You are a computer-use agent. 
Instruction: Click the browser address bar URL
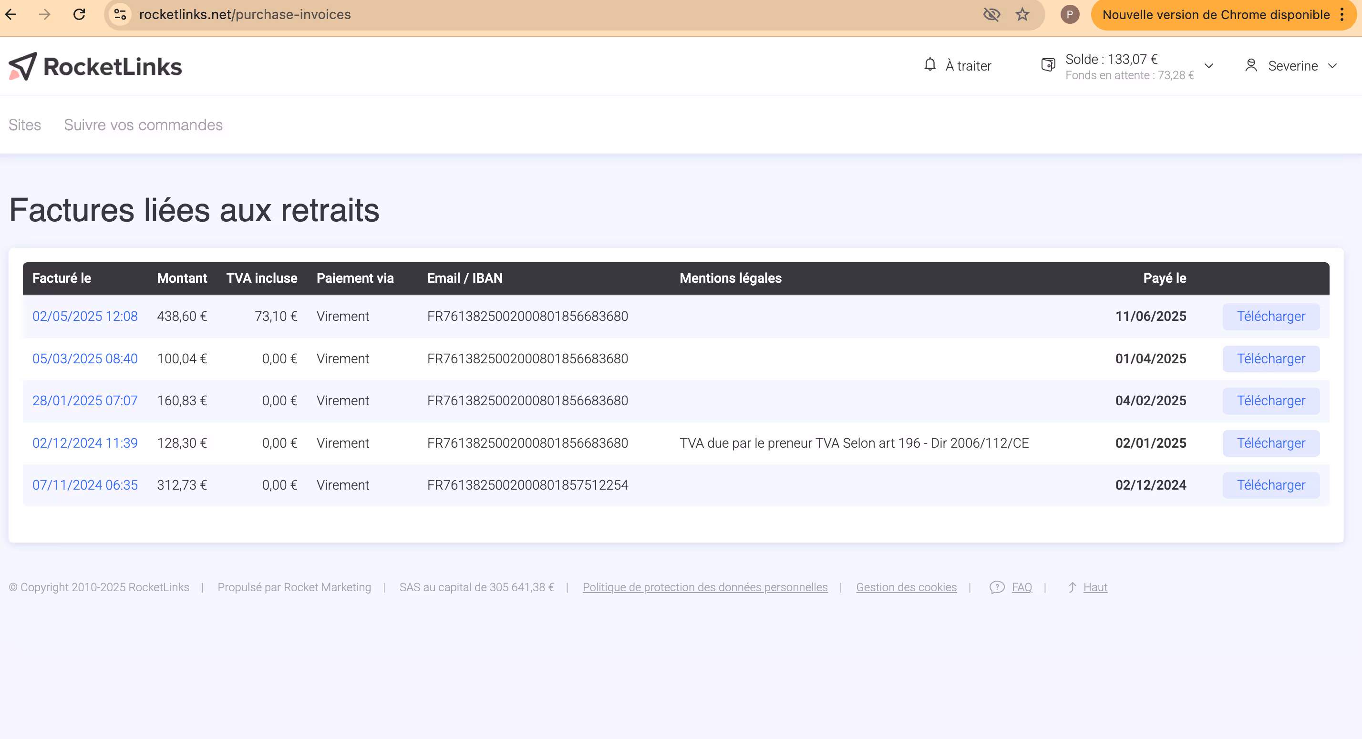(245, 14)
